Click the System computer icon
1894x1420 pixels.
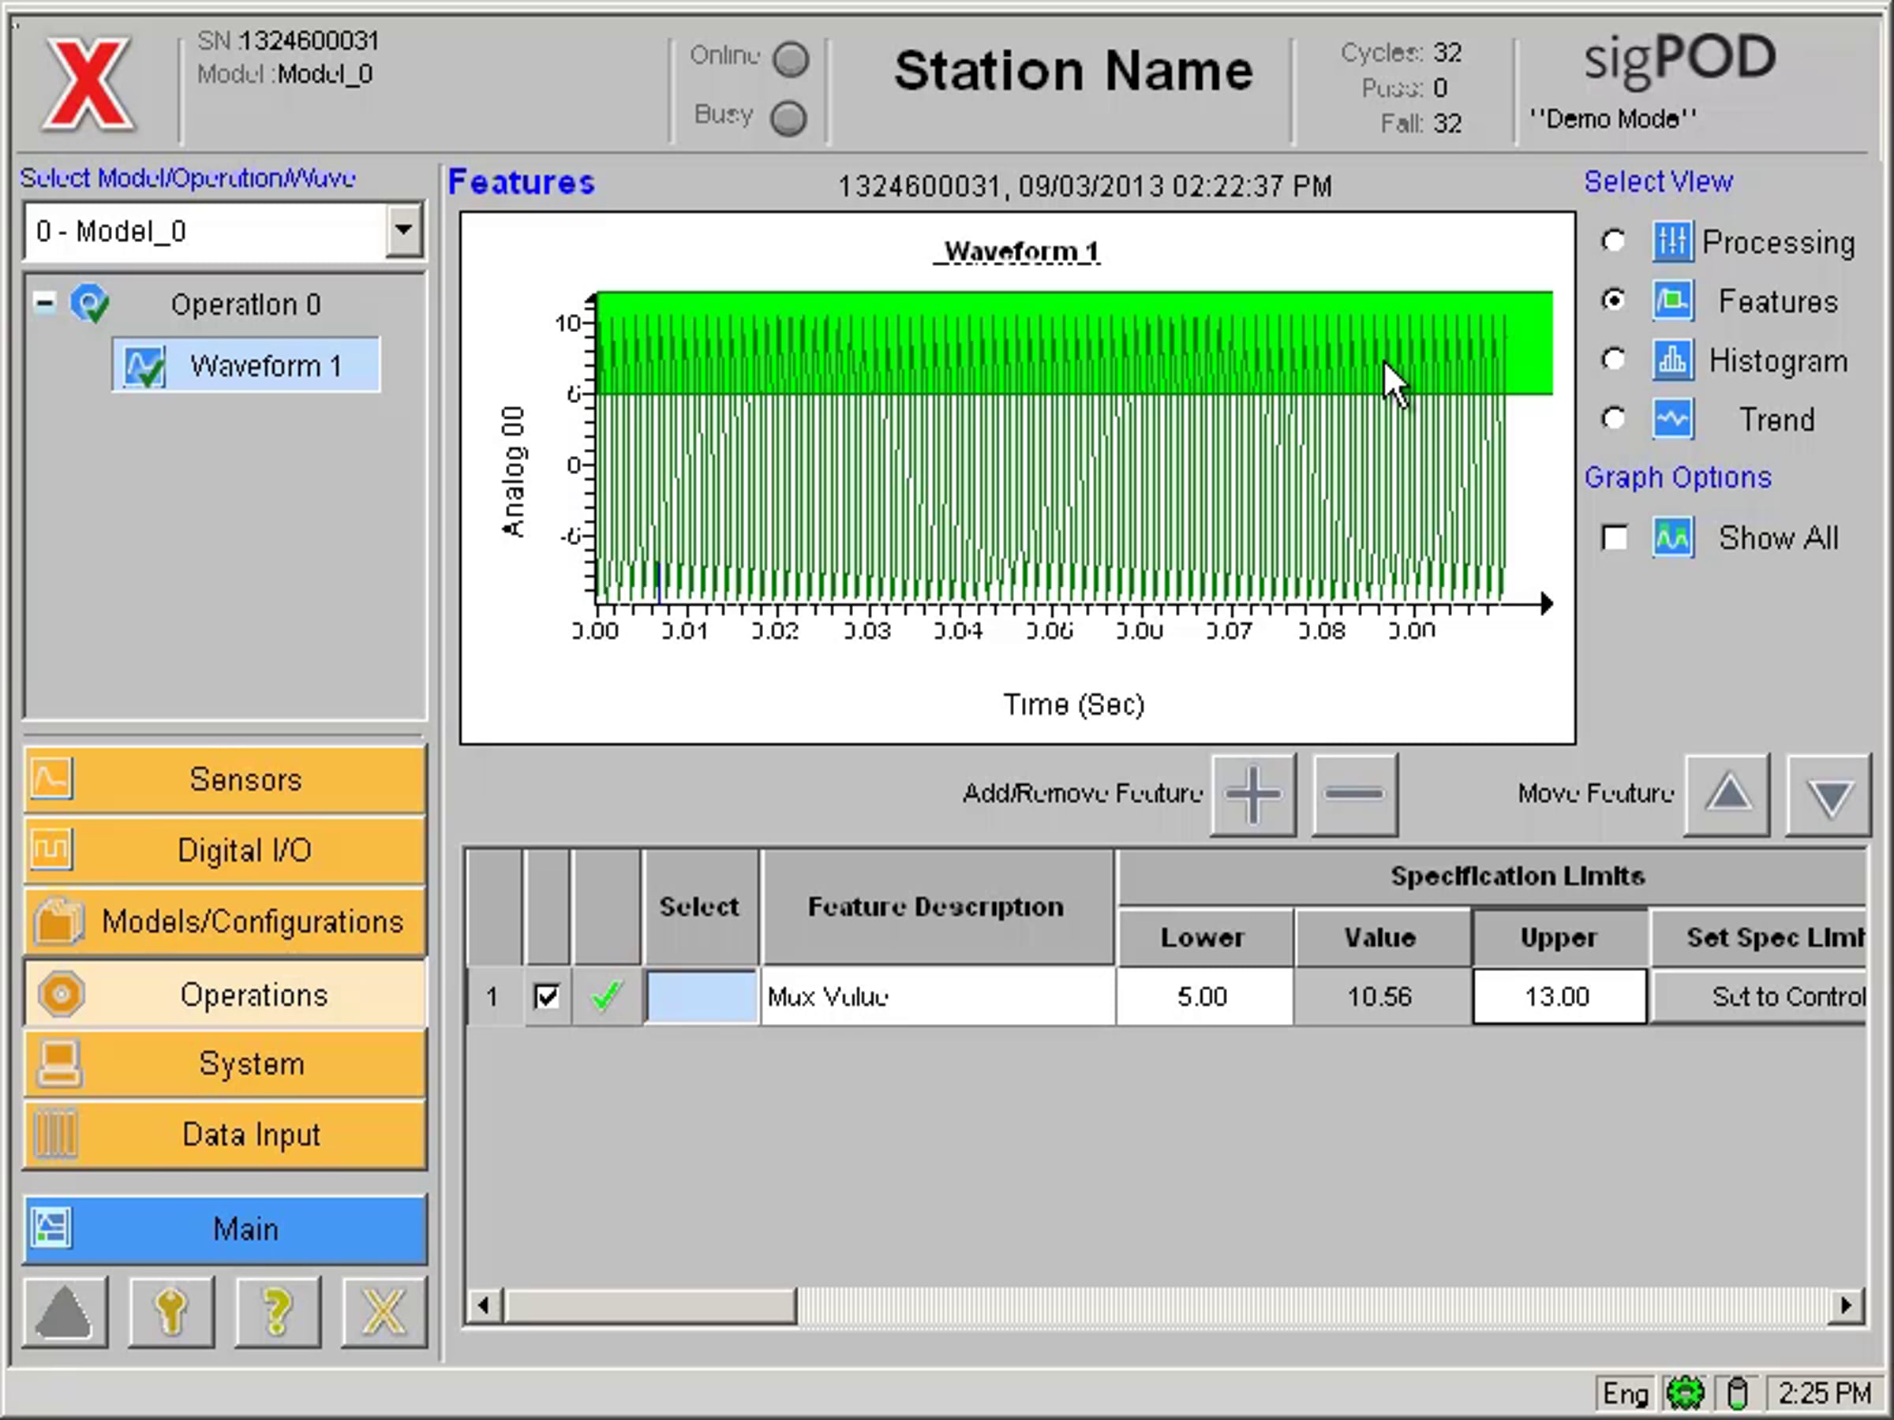tap(58, 1064)
